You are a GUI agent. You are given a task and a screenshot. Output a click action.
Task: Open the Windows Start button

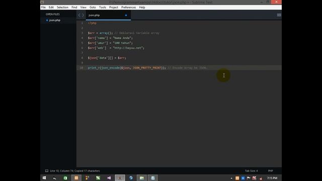44,178
